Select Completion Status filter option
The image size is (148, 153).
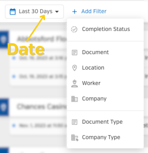pyautogui.click(x=105, y=29)
